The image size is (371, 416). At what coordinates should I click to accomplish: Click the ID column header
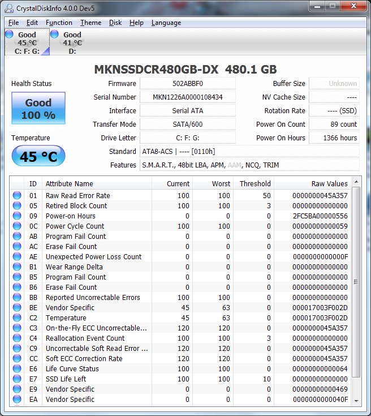click(33, 183)
